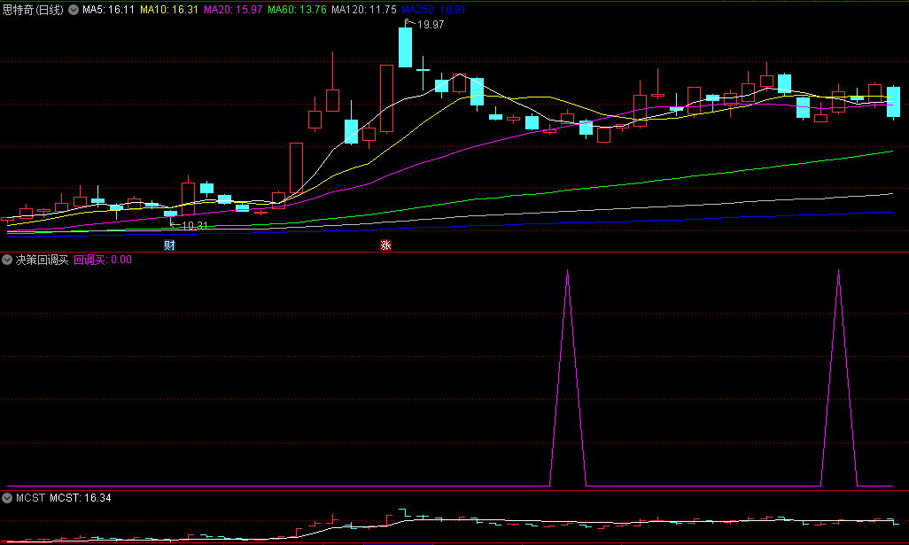Image resolution: width=909 pixels, height=545 pixels.
Task: Open the 决策回调买 indicator dropdown arrow
Action: pos(7,260)
